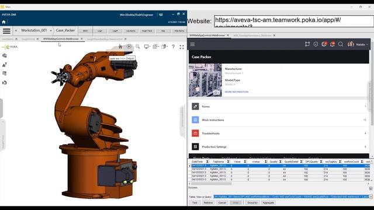This screenshot has width=374, height=210.
Task: Close the WWWebAppControls.WebBrowser tab in OMI
Action: tap(82, 39)
